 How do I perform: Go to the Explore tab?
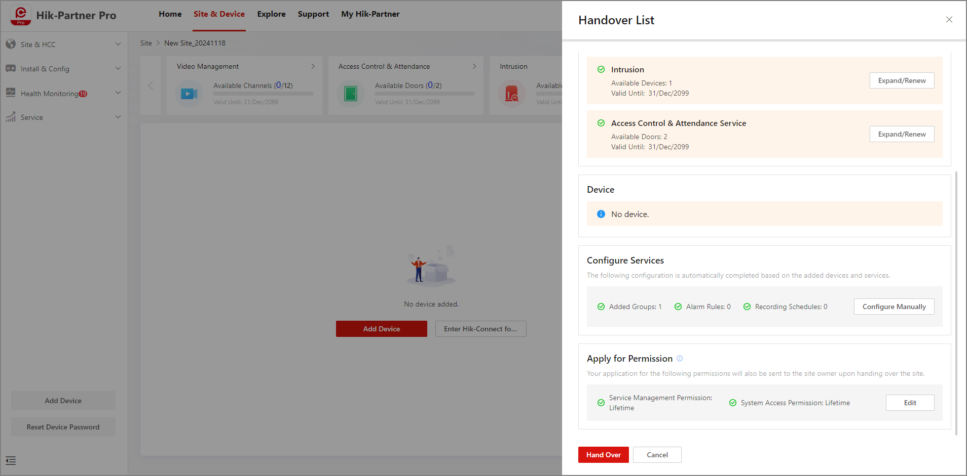pos(271,14)
